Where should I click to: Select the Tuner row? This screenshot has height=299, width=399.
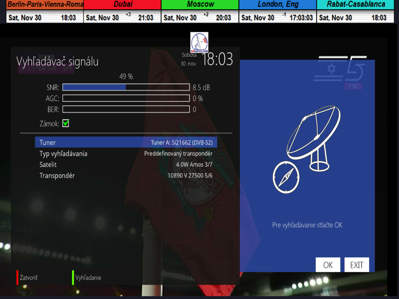pyautogui.click(x=126, y=142)
